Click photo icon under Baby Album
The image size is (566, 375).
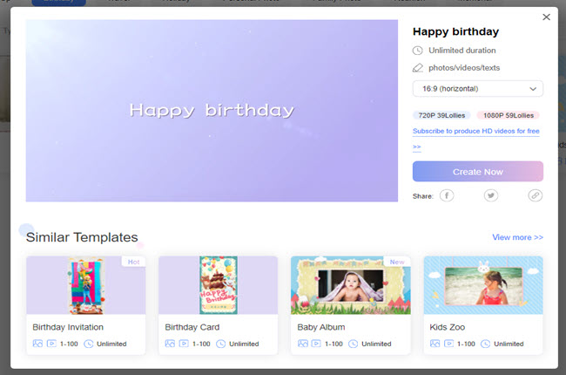click(x=303, y=344)
